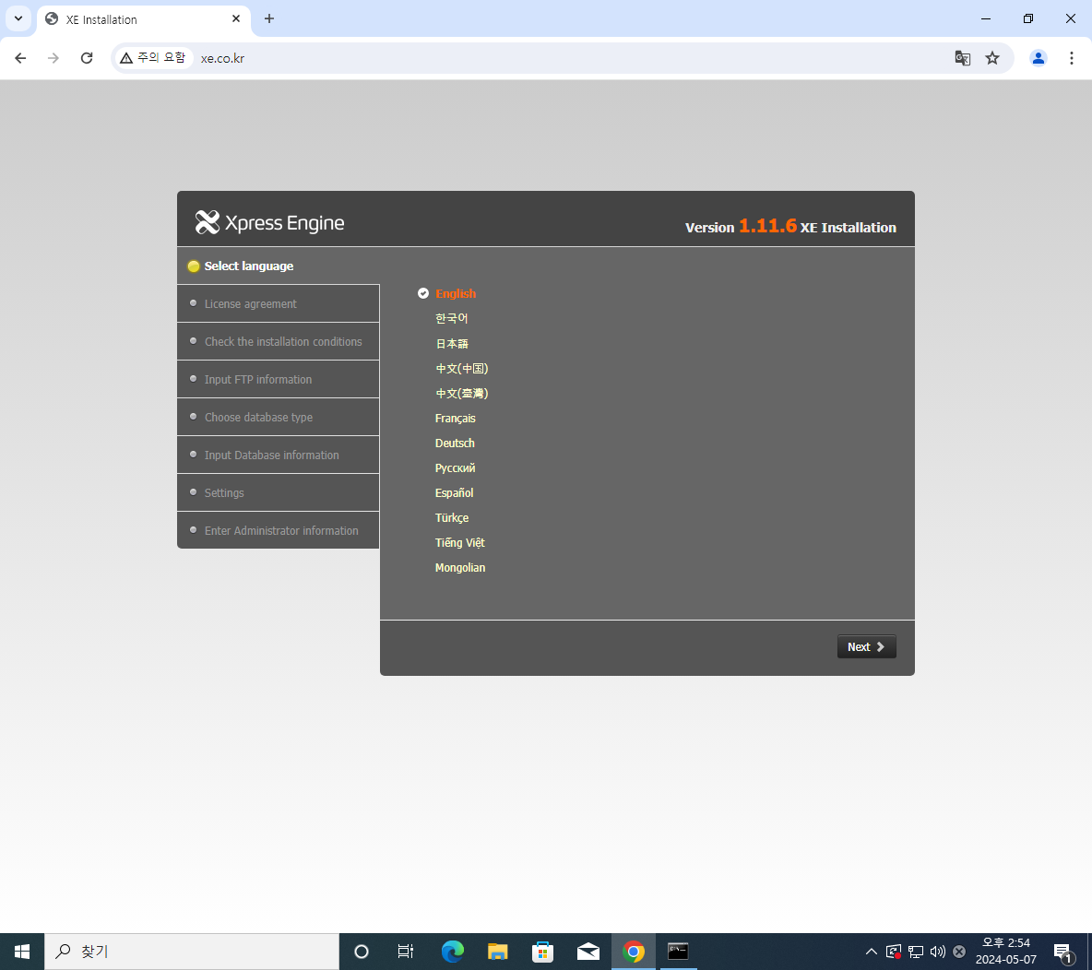Open File Explorer from taskbar
Viewport: 1092px width, 970px height.
[x=497, y=952]
